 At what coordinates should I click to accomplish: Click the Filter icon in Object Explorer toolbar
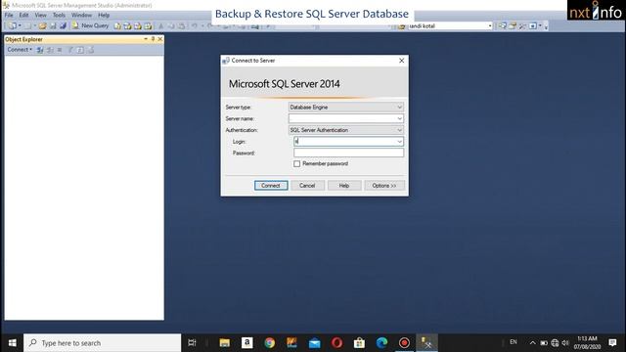pyautogui.click(x=70, y=50)
